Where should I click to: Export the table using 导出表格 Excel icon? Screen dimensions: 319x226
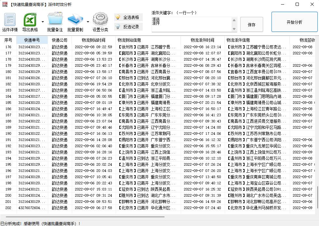point(30,21)
